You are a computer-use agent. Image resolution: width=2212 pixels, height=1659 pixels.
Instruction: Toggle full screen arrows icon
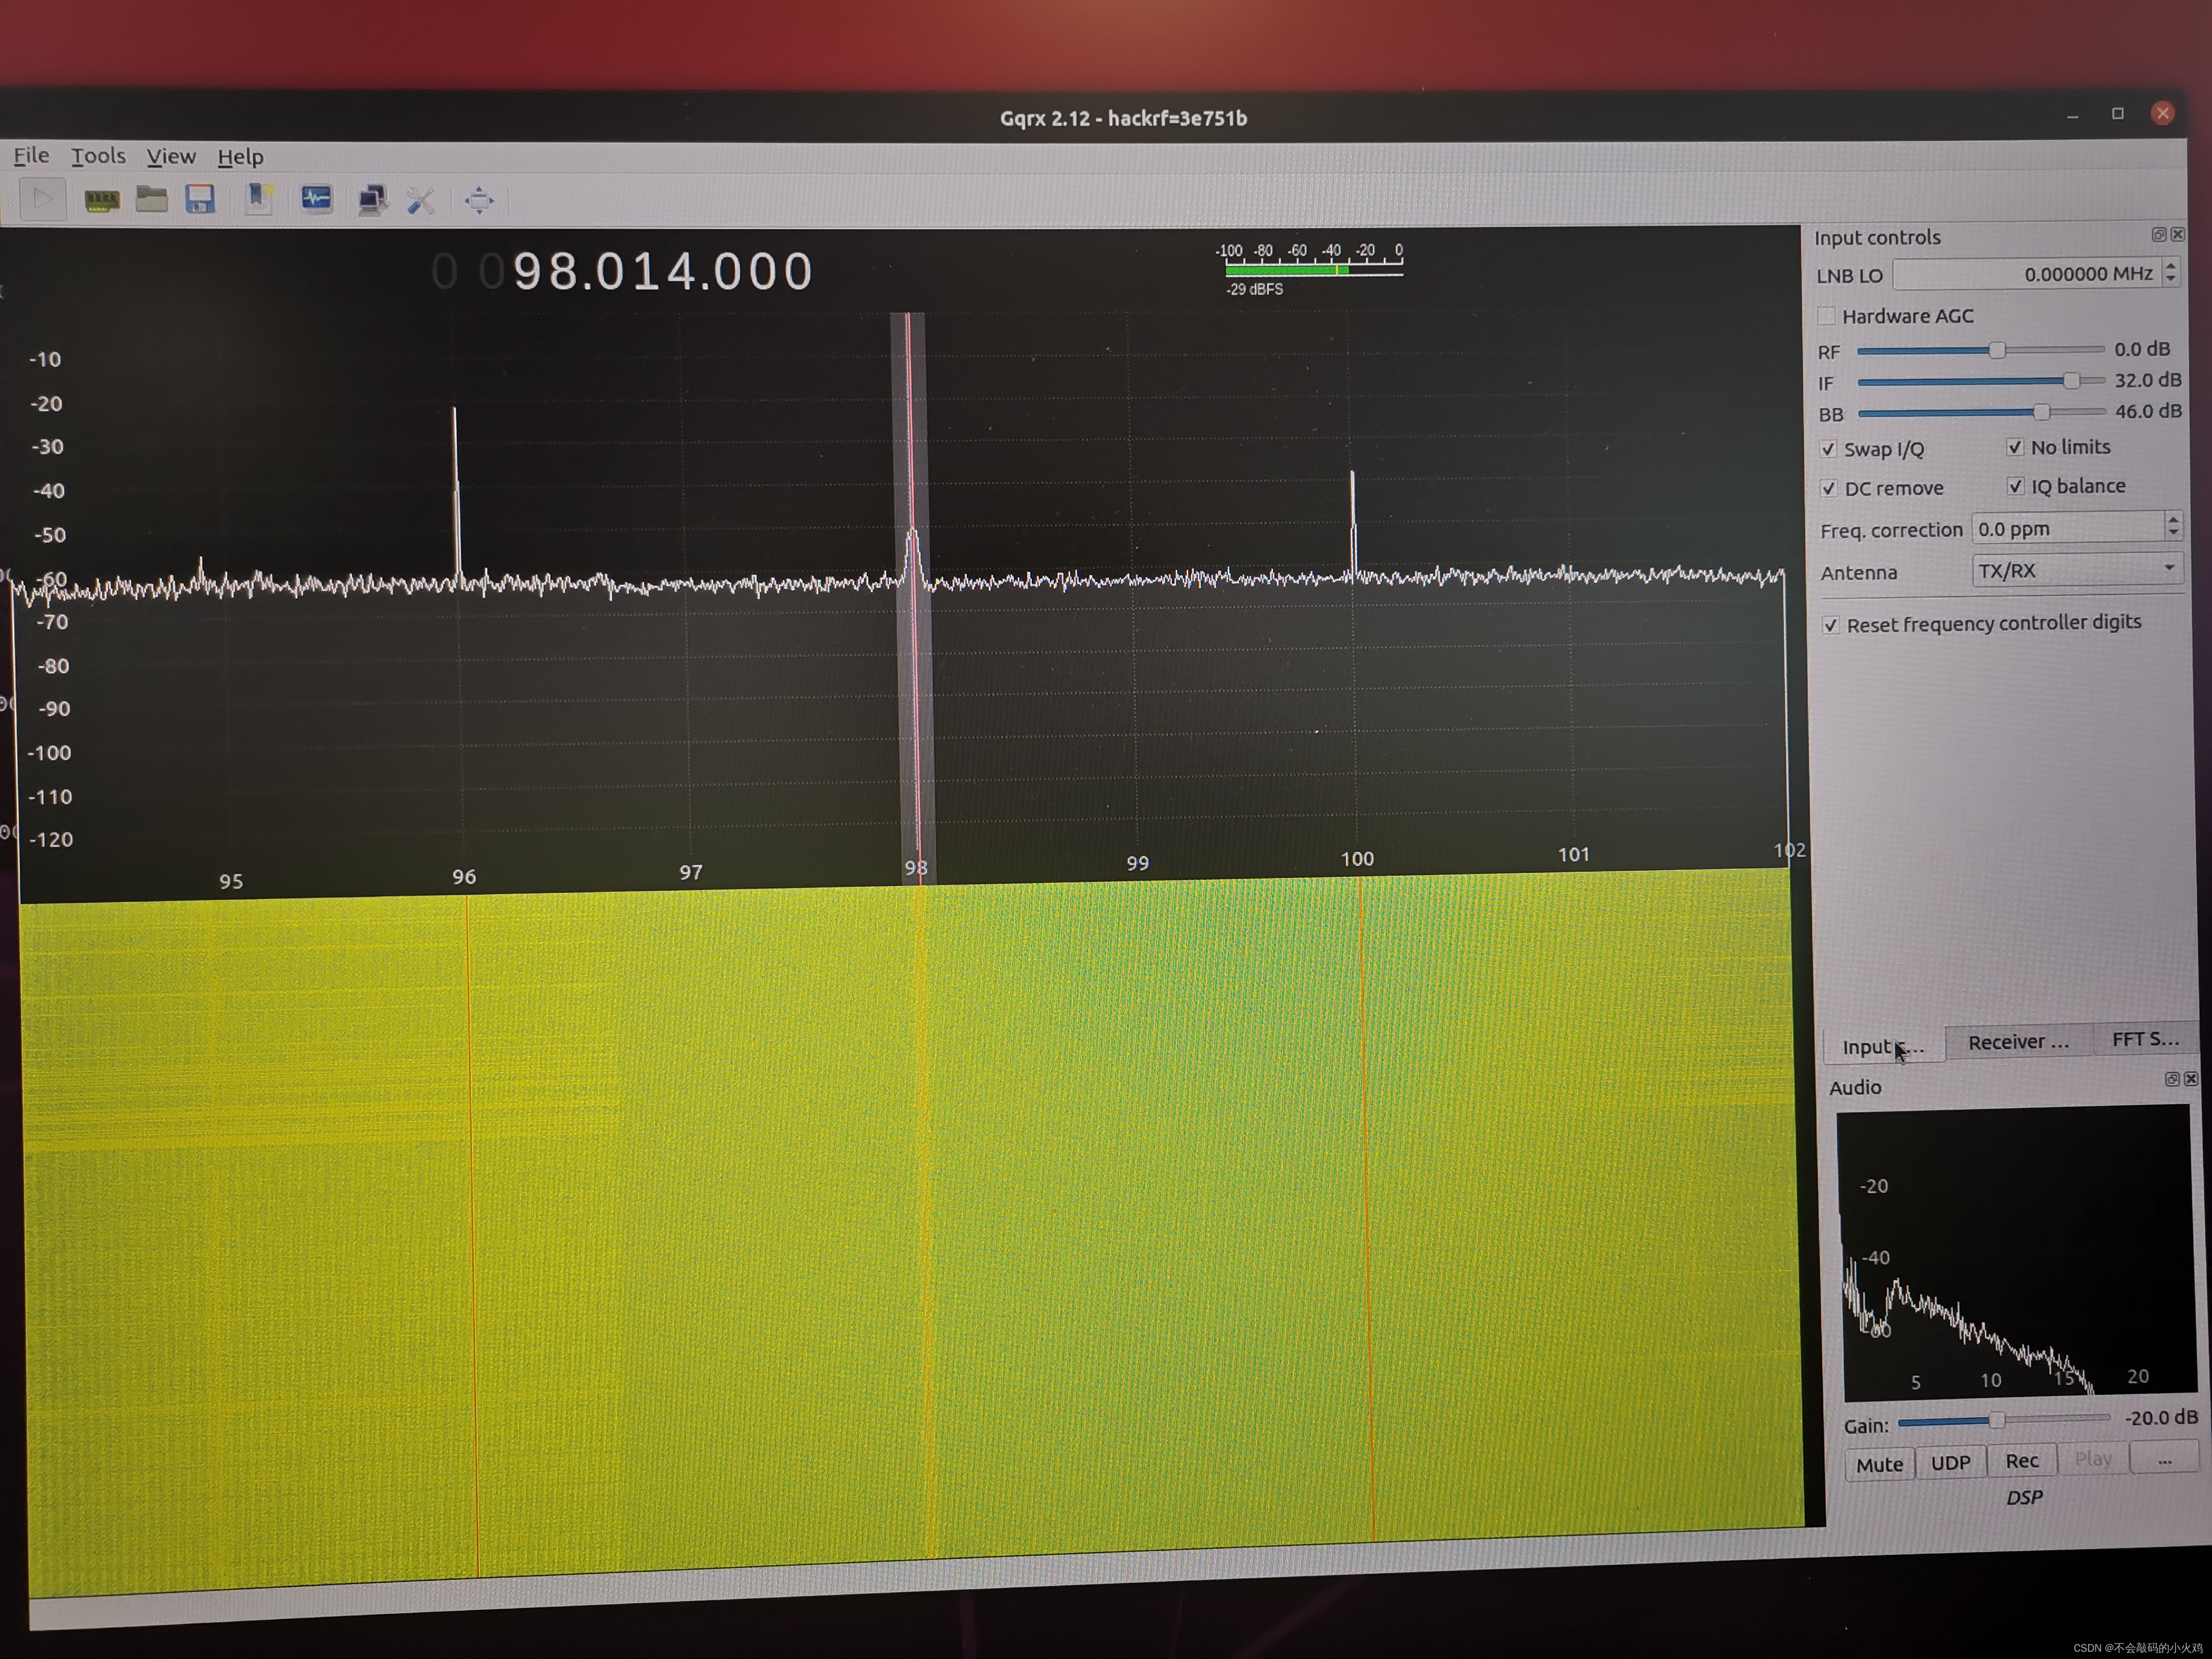[479, 200]
